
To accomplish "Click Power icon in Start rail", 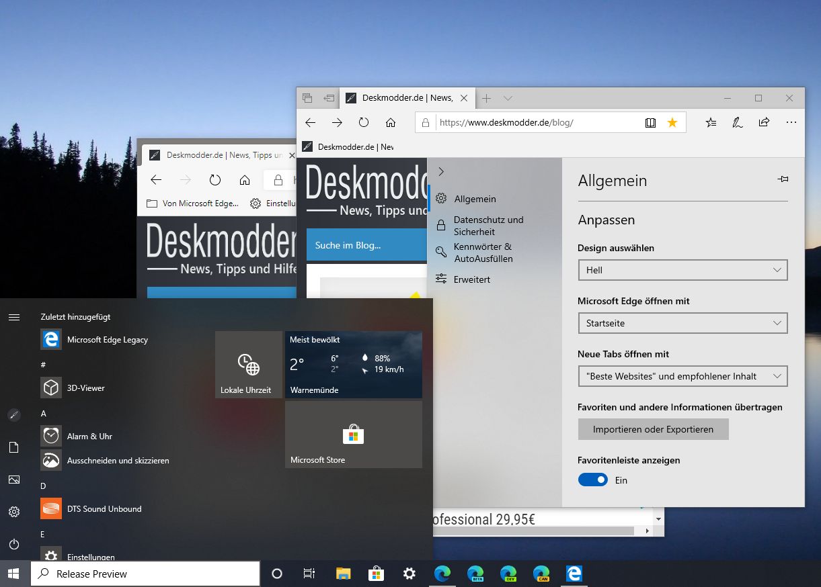I will click(x=14, y=544).
